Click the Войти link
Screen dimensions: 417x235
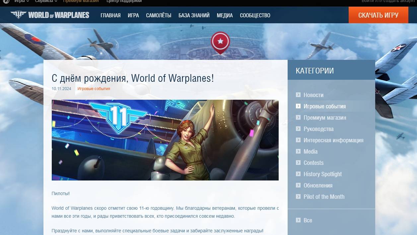click(368, 1)
